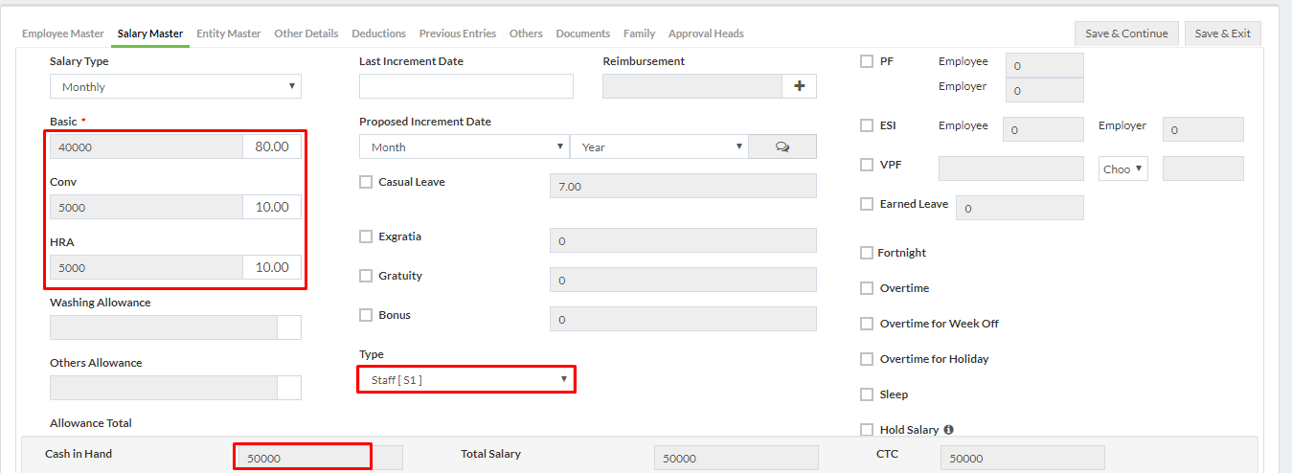Tick the ESI checkbox
1292x473 pixels.
pos(867,125)
